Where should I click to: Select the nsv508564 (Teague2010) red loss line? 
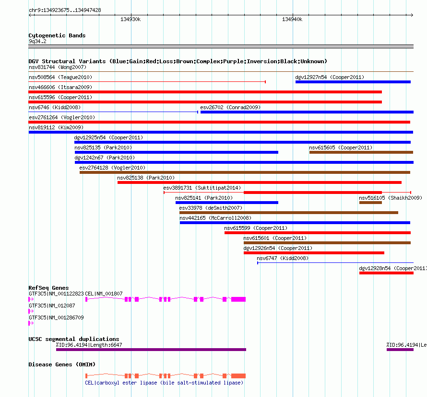pyautogui.click(x=147, y=82)
